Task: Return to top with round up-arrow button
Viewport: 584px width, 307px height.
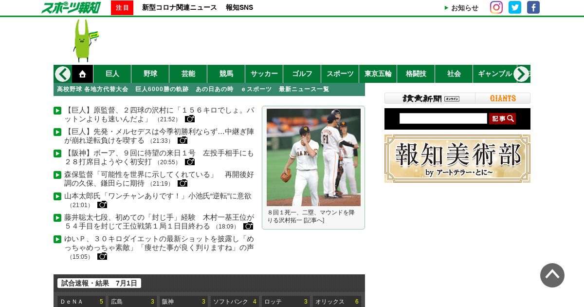Action: [552, 275]
